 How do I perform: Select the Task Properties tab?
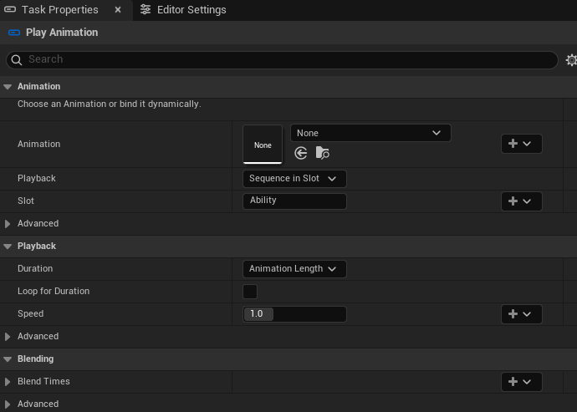66,10
